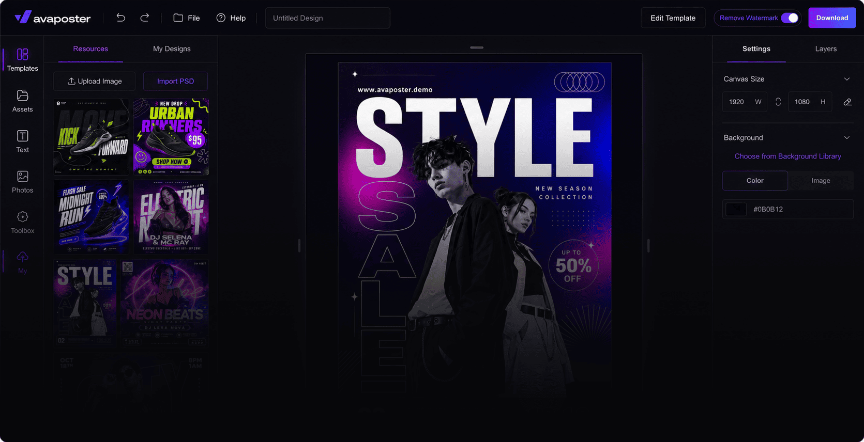Undo the last action
This screenshot has height=442, width=864.
(x=121, y=18)
